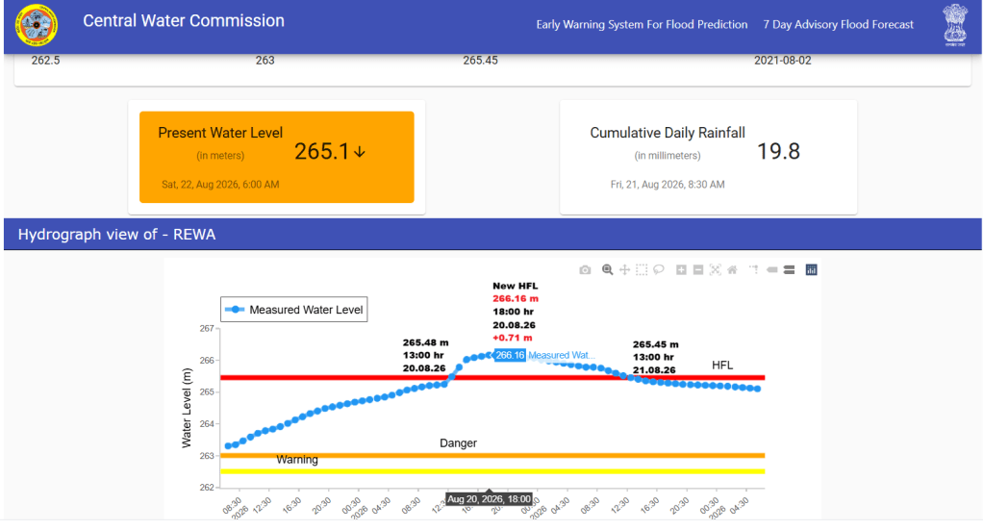Click the HFL label on red line
The height and width of the screenshot is (530, 983).
722,366
